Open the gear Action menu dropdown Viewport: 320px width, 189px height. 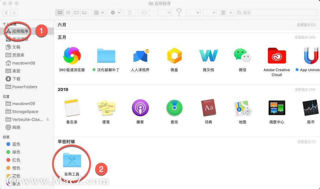(115, 13)
